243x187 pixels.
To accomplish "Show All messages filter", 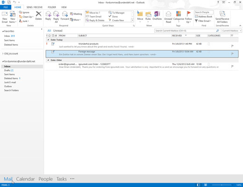I will pyautogui.click(x=49, y=31).
